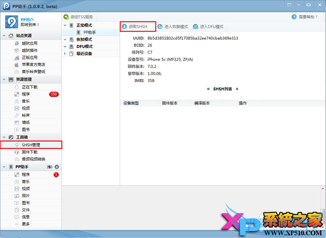326x238 pixels.
Task: Click the baseband version 1.00.06 value
Action: coord(155,73)
